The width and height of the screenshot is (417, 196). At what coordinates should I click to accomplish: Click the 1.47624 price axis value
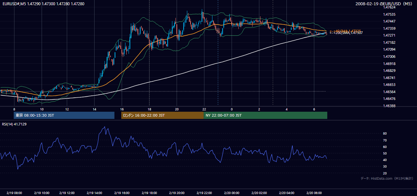(389, 7)
